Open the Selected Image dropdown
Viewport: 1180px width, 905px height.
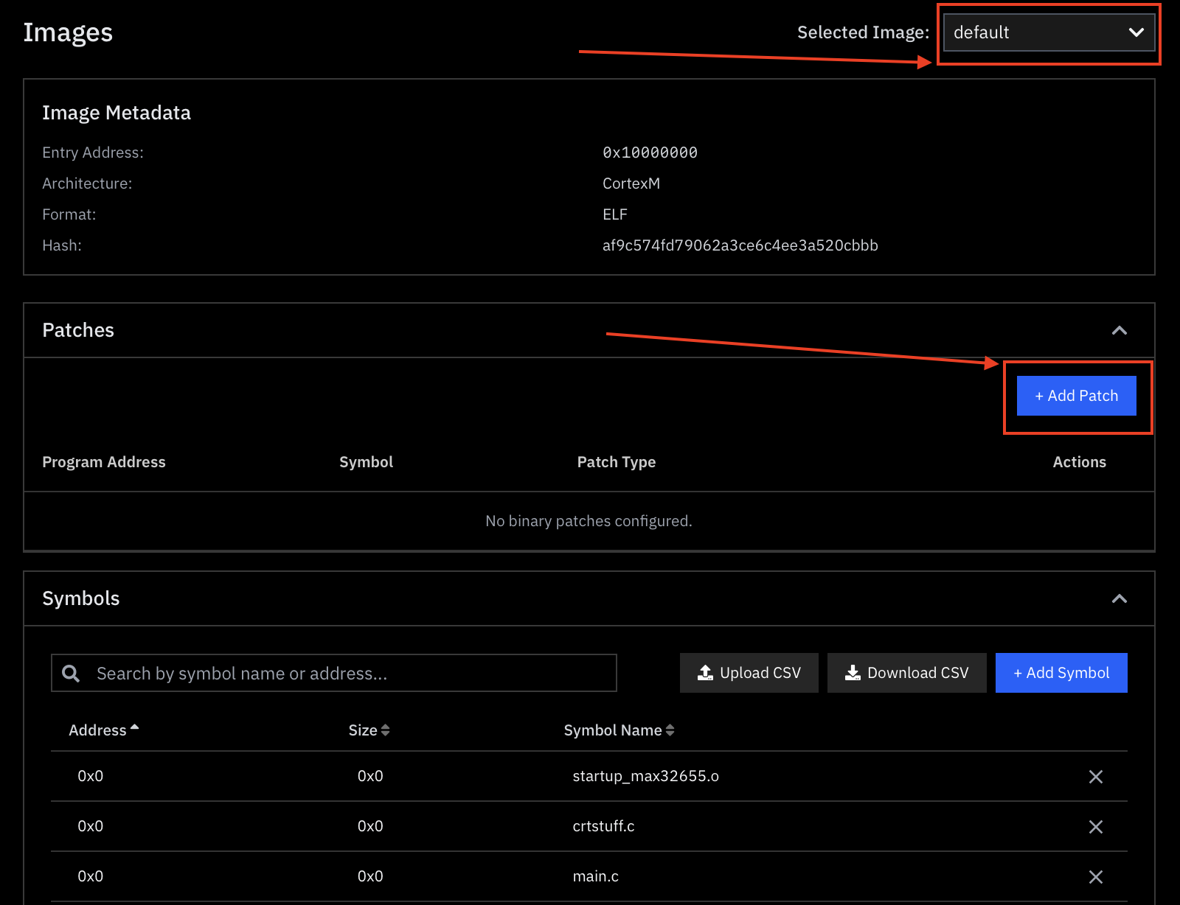[1049, 32]
